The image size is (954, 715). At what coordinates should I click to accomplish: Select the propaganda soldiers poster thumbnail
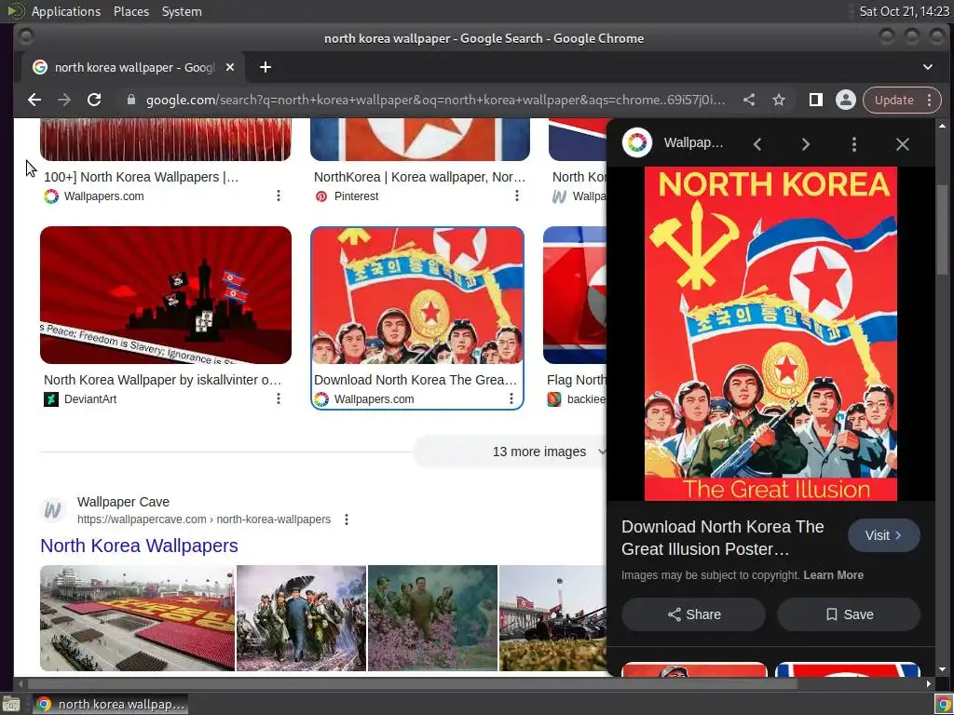(x=417, y=295)
